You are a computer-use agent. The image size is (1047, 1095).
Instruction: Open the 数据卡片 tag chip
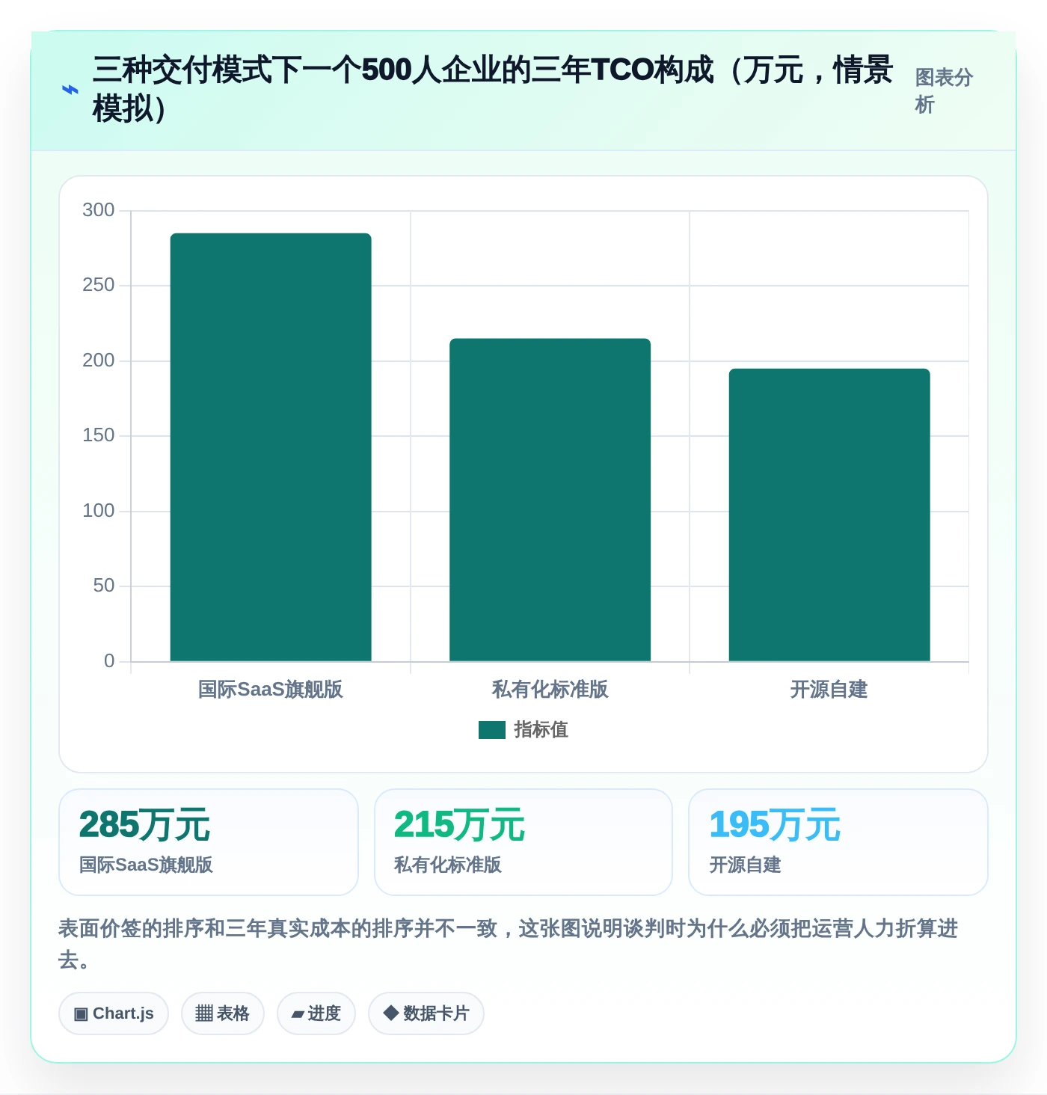[x=426, y=1013]
